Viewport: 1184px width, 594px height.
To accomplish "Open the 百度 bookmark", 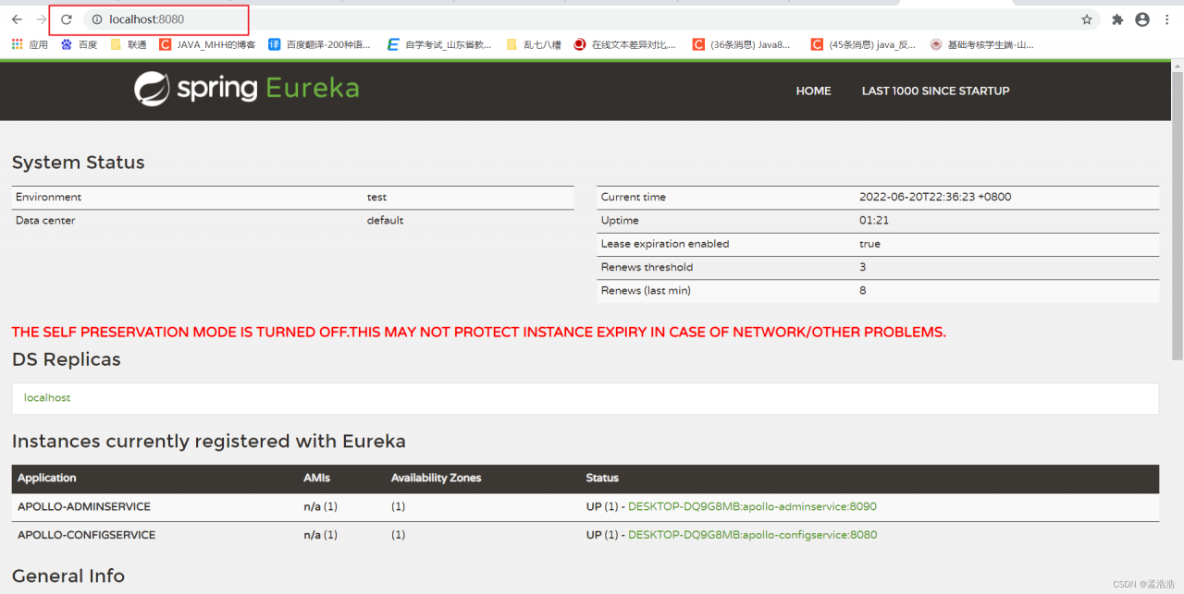I will click(x=79, y=44).
